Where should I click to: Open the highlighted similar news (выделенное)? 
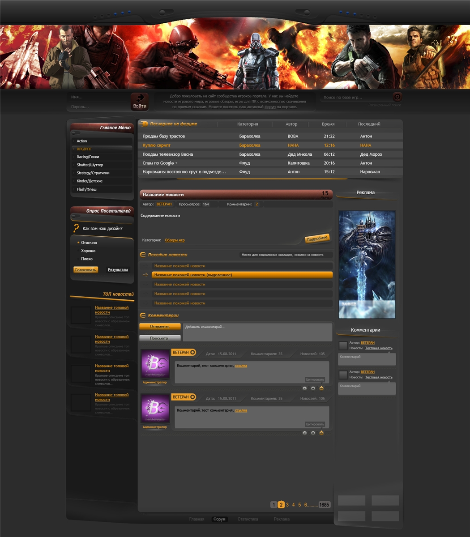242,275
